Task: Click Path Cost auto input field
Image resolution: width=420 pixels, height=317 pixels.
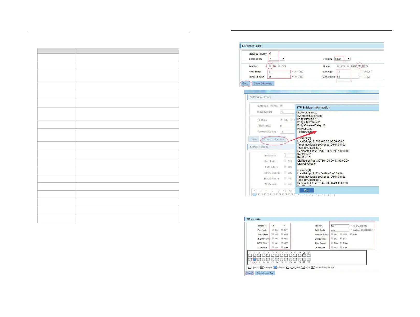Action: pyautogui.click(x=340, y=230)
